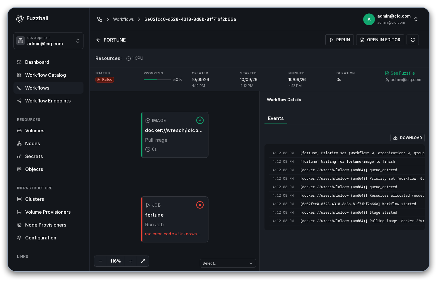Click the Workflows breadcrumb link
Screen dimensions: 437x281
123,19
